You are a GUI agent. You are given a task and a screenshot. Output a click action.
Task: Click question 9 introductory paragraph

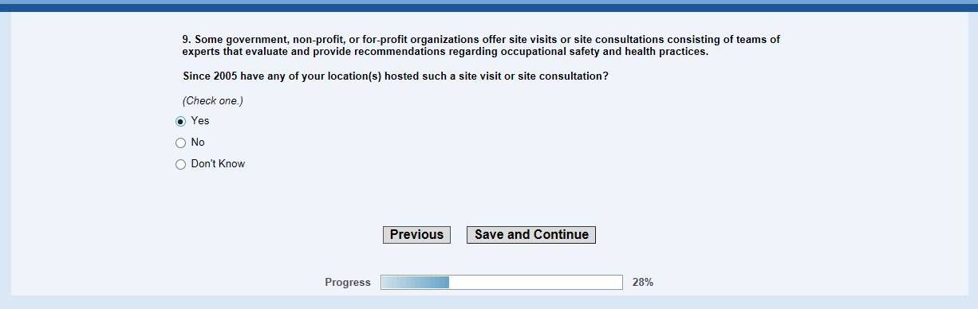click(x=481, y=45)
